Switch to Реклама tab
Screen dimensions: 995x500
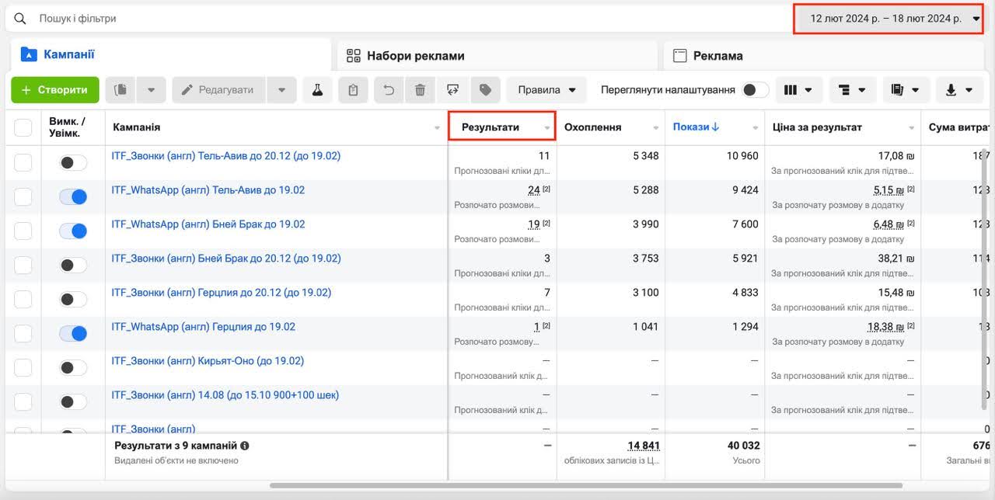pyautogui.click(x=717, y=56)
